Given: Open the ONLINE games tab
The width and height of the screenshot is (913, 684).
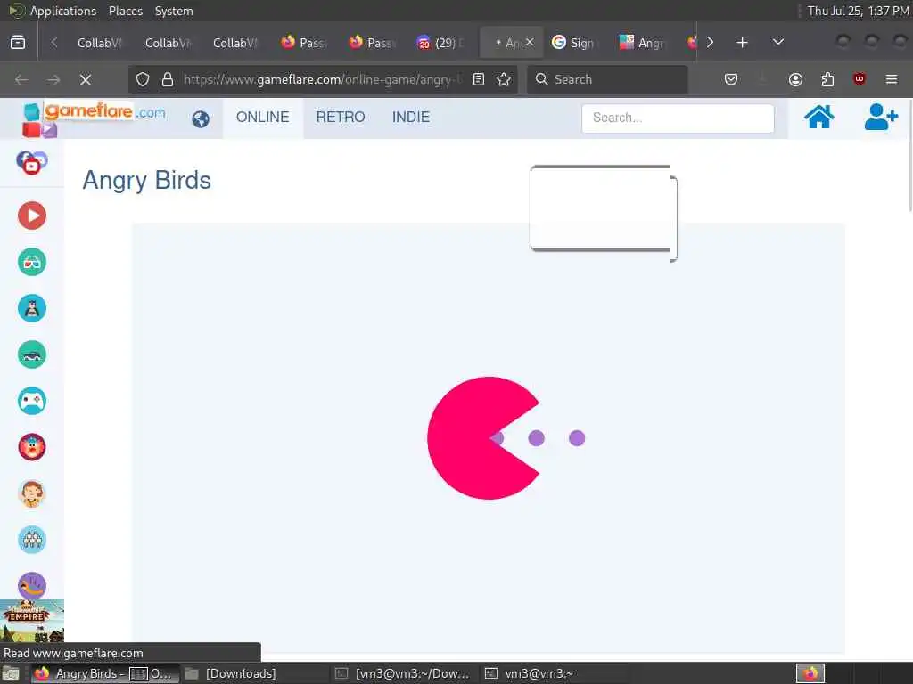Looking at the screenshot, I should point(263,118).
